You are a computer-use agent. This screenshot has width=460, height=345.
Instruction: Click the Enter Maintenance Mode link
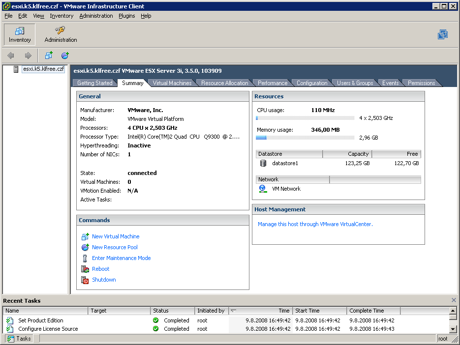click(121, 258)
